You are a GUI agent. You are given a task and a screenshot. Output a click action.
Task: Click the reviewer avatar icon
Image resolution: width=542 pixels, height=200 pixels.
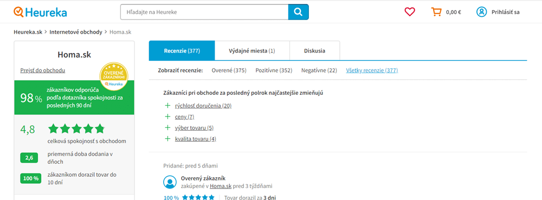pyautogui.click(x=170, y=182)
